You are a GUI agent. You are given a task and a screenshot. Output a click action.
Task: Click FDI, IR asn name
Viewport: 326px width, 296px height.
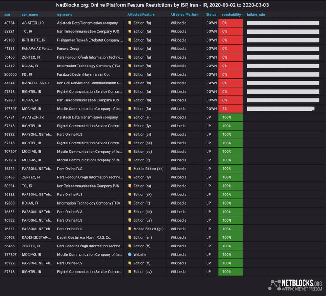point(27,74)
